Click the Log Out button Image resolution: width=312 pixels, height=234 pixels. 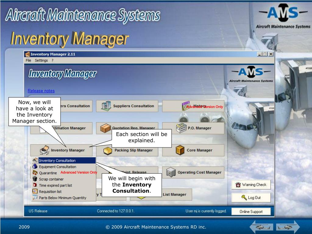(251, 197)
